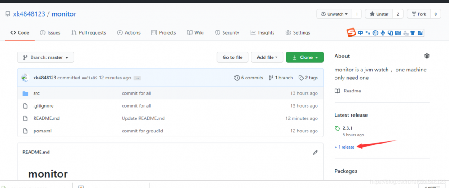Open the repository Settings tab
Screen dimensions: 449x188
click(x=298, y=33)
